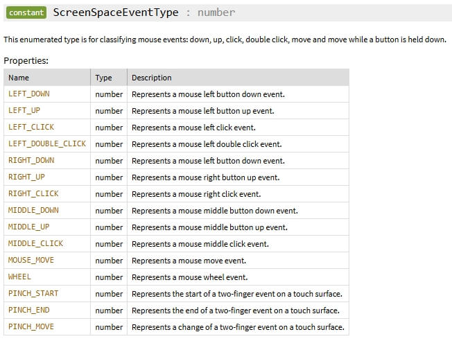452x341 pixels.
Task: Select the PINCH_END property name
Action: coord(29,310)
